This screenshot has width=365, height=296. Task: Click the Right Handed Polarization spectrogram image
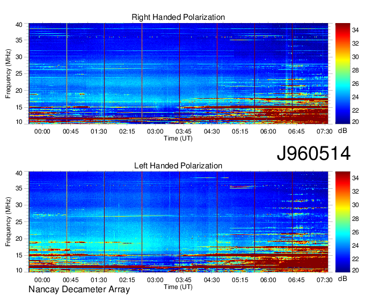click(178, 73)
